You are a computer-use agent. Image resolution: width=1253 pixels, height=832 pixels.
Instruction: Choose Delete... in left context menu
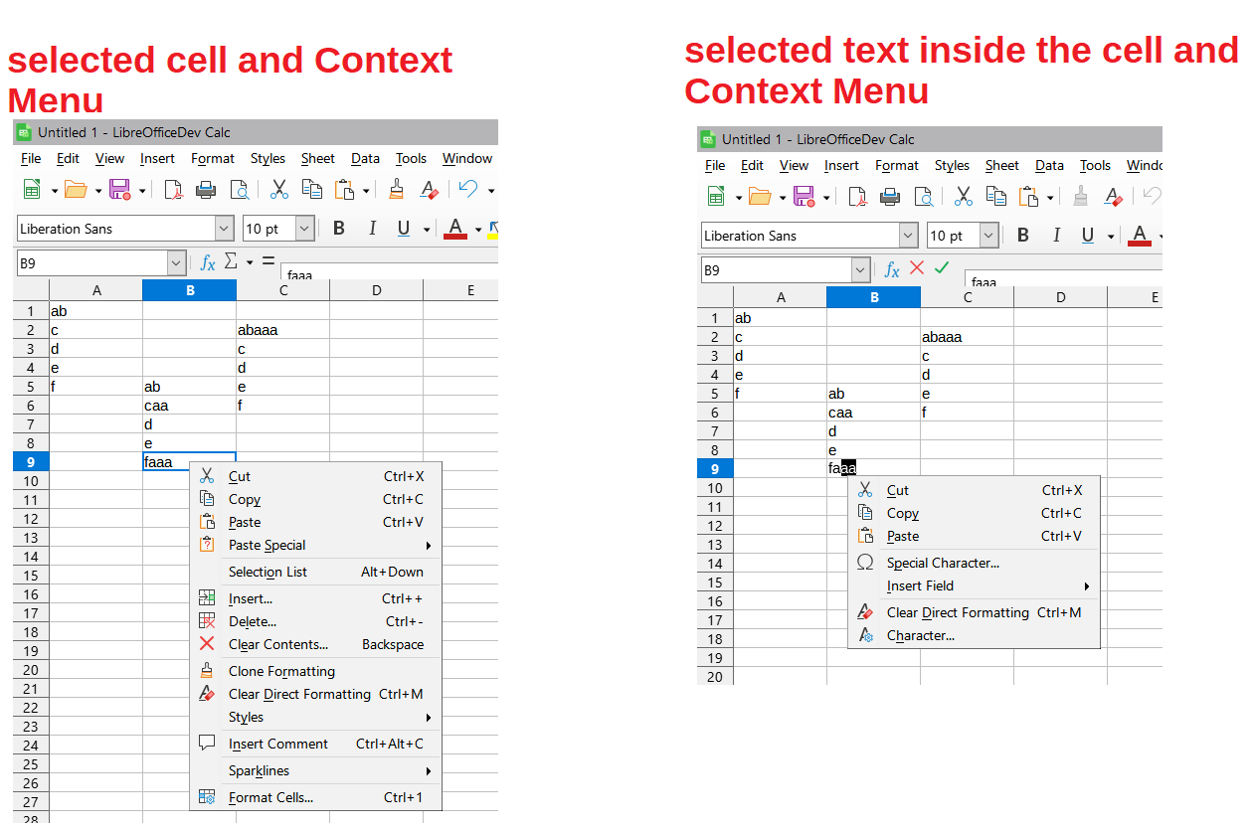click(x=315, y=621)
